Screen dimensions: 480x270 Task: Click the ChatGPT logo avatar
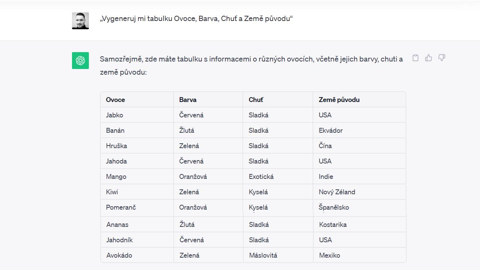point(80,60)
